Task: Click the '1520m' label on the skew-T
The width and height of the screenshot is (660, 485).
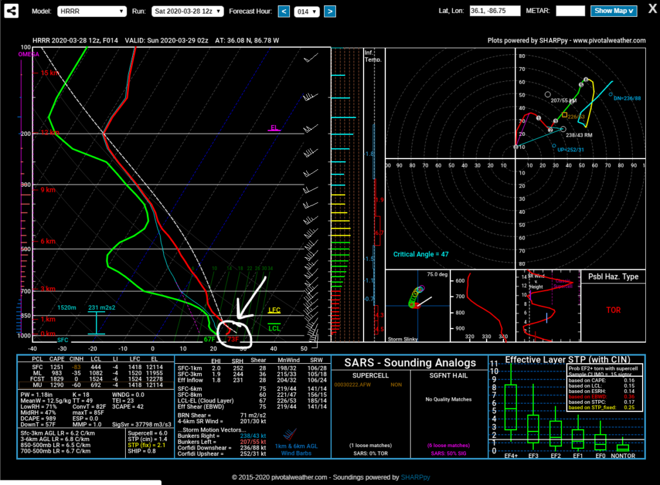Action: 66,307
